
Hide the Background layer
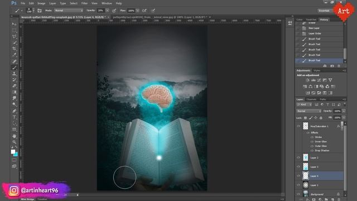click(x=298, y=194)
